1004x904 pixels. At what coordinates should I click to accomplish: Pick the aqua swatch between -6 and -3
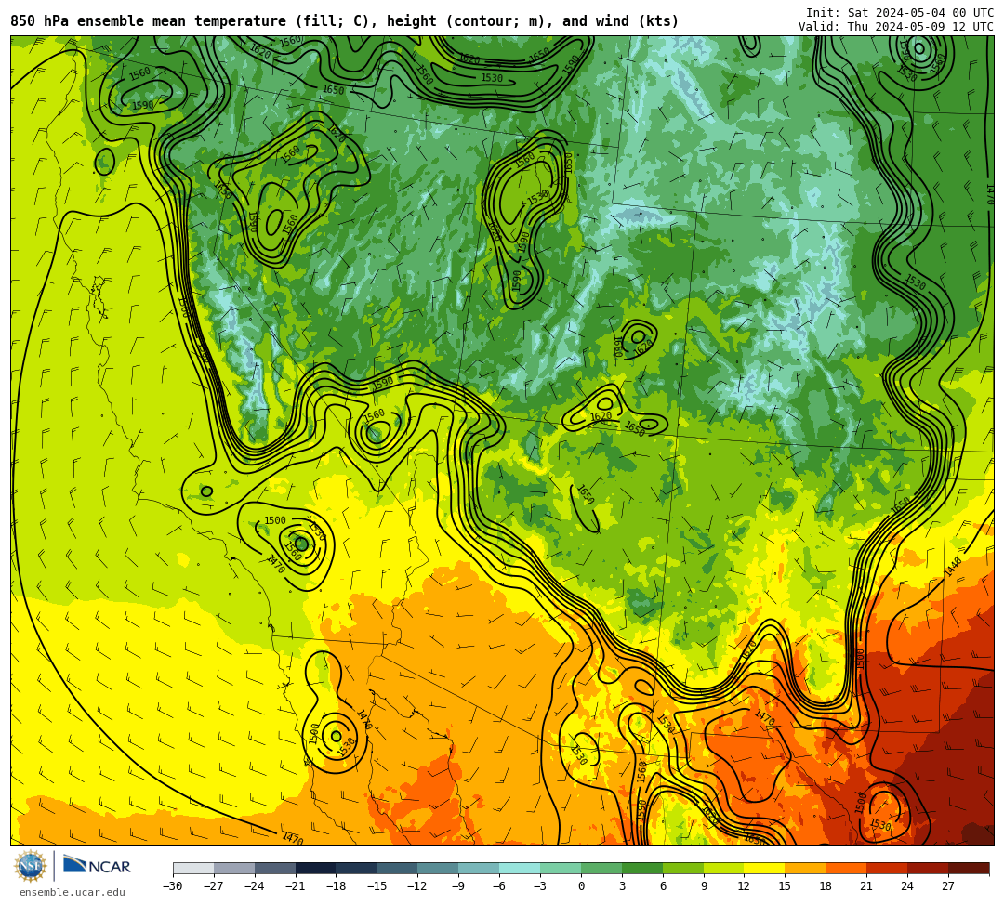[520, 868]
